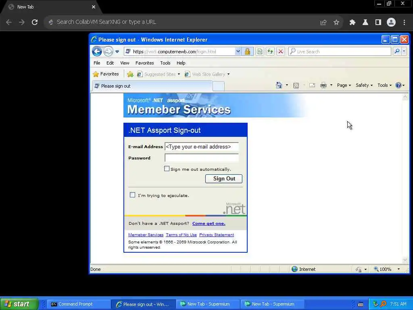Close the outer browser New Tab
The height and width of the screenshot is (310, 413).
(93, 7)
